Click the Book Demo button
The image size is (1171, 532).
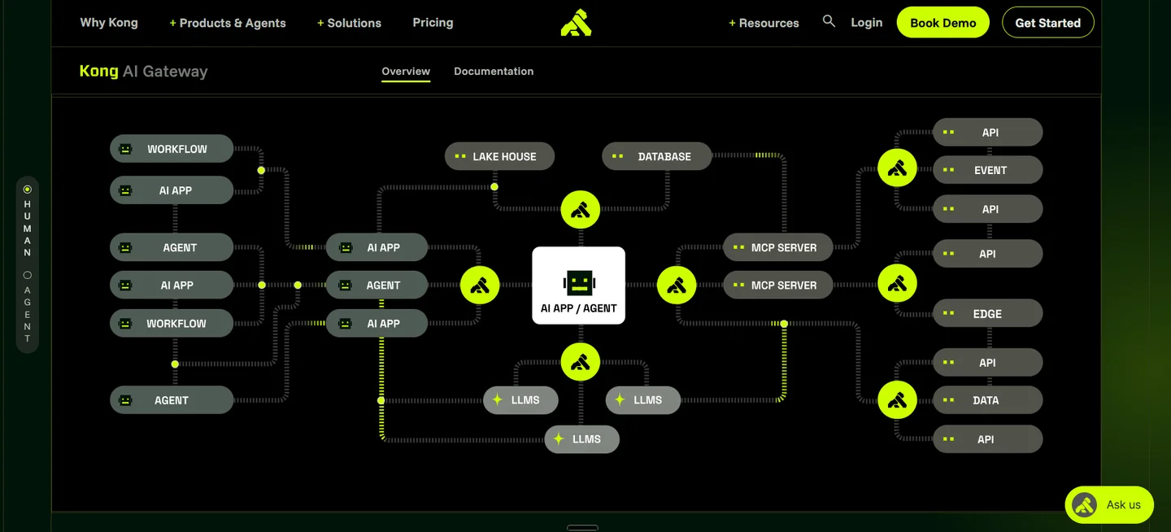tap(943, 23)
